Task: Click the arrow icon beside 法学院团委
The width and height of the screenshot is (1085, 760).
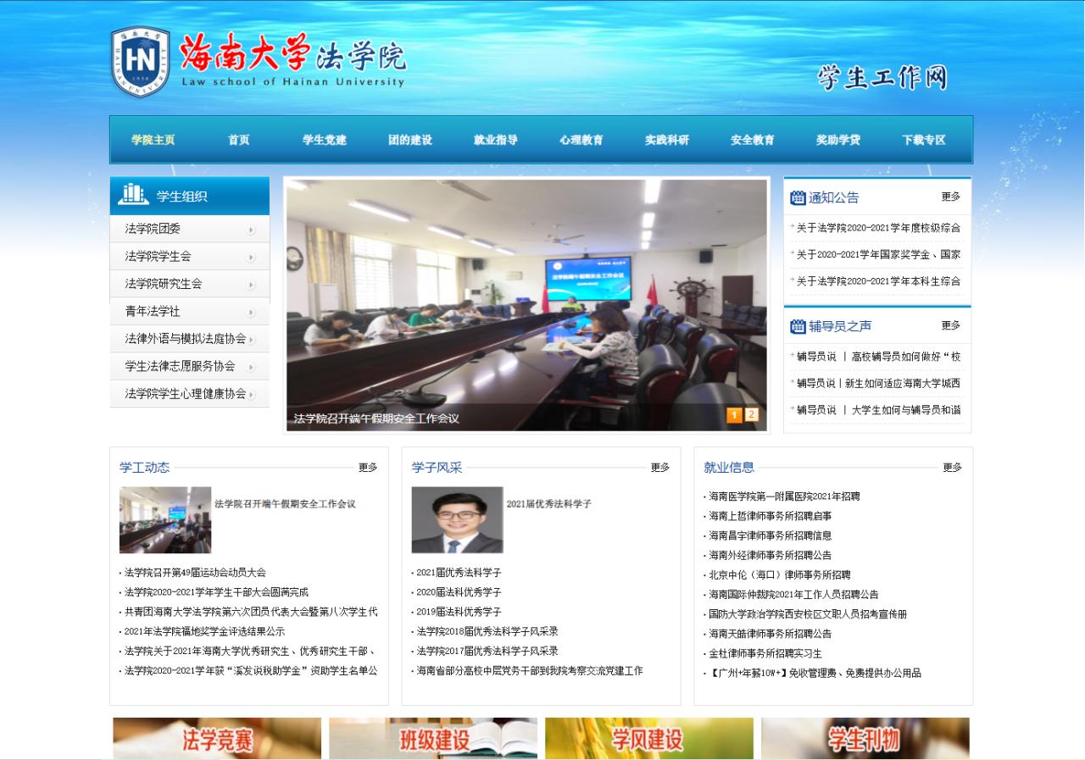Action: click(x=251, y=230)
